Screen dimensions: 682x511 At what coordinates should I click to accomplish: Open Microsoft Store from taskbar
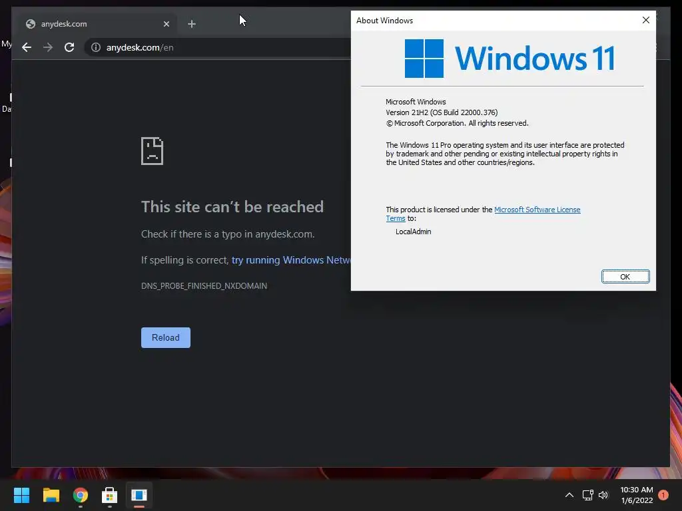110,495
